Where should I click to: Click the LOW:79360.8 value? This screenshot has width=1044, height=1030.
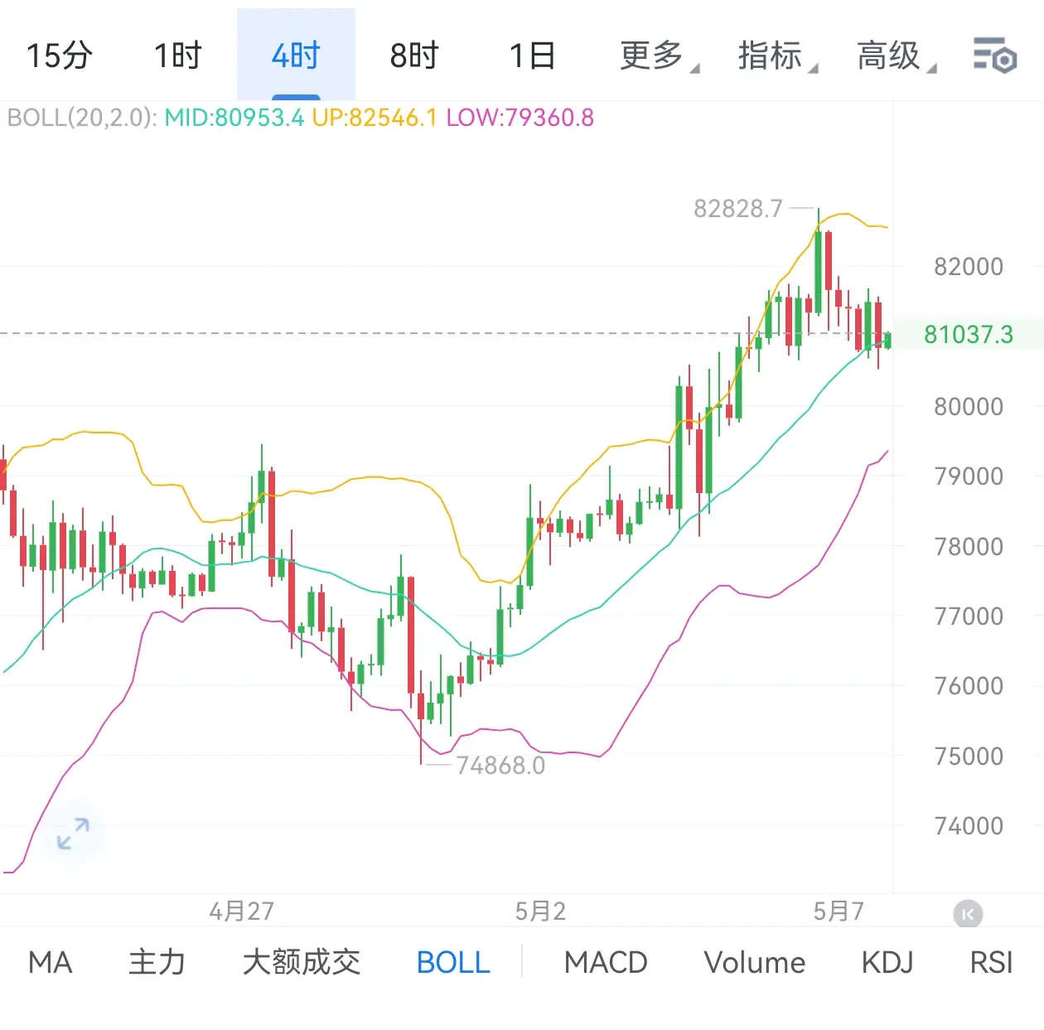(x=520, y=118)
